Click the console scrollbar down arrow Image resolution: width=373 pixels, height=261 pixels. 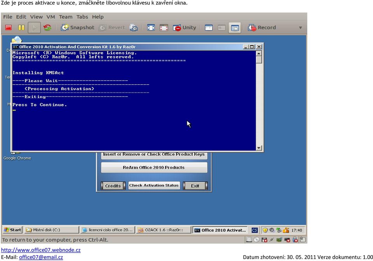pyautogui.click(x=259, y=148)
